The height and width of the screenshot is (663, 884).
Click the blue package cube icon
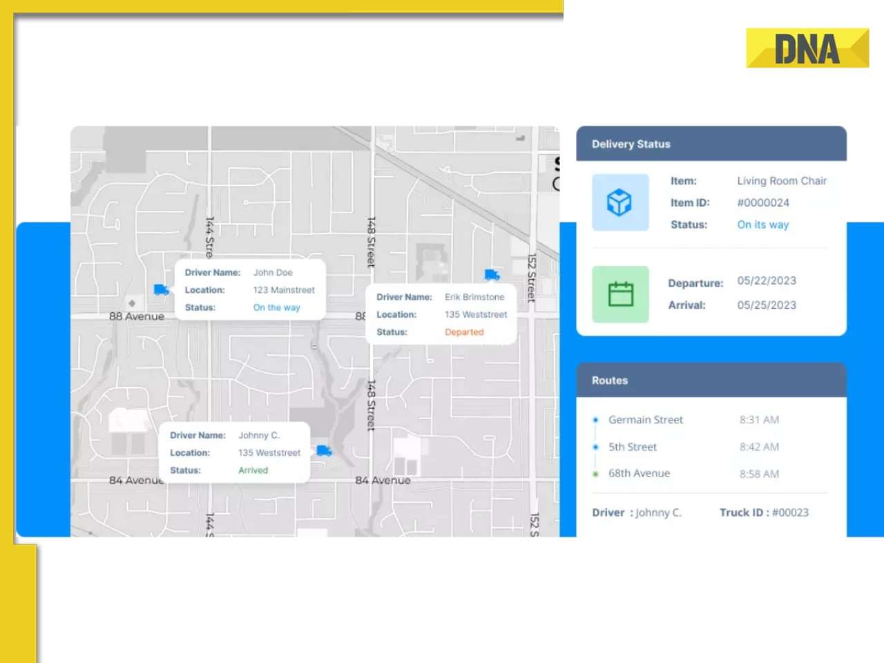[x=620, y=202]
